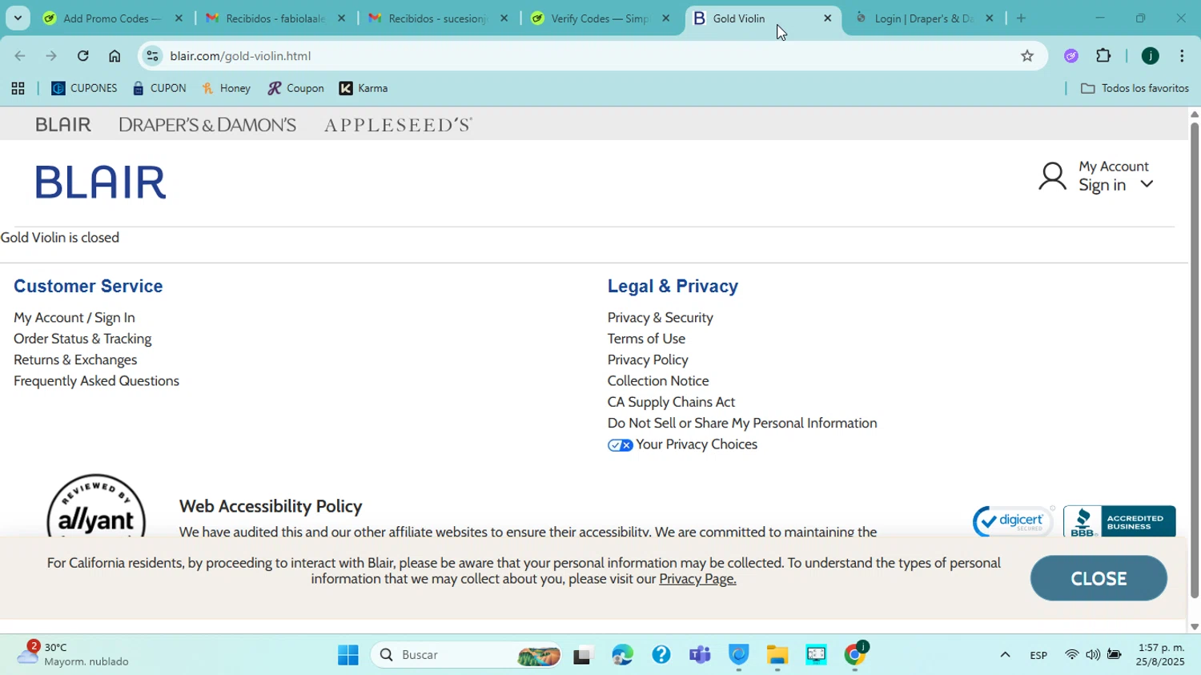
Task: Open Privacy Page link in the banner
Action: (697, 579)
